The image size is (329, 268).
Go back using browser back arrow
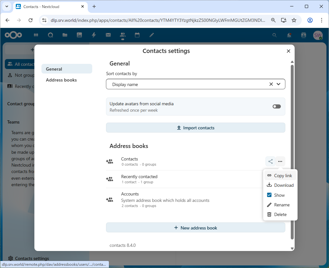click(x=8, y=20)
